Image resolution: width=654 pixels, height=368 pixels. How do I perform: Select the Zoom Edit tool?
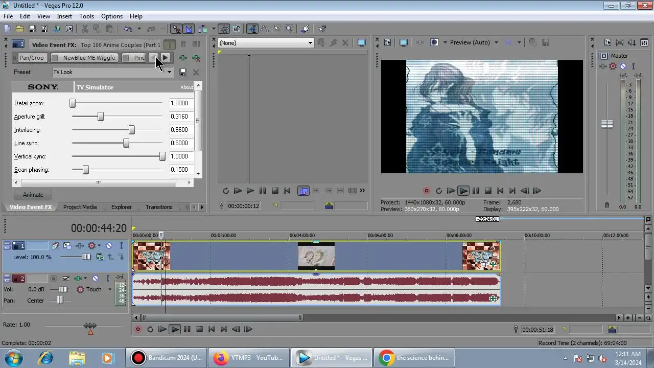click(289, 29)
